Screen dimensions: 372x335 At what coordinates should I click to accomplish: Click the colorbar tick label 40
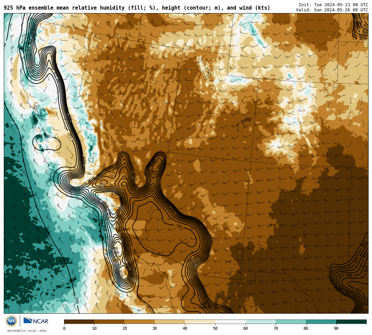tap(185, 328)
